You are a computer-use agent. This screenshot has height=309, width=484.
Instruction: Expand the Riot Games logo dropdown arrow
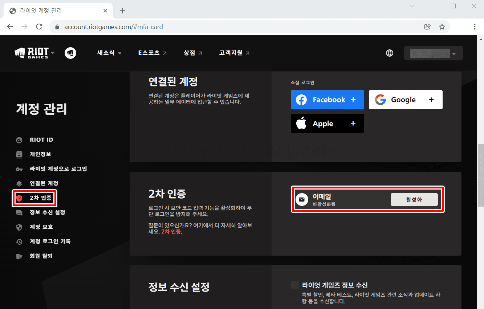tap(53, 53)
